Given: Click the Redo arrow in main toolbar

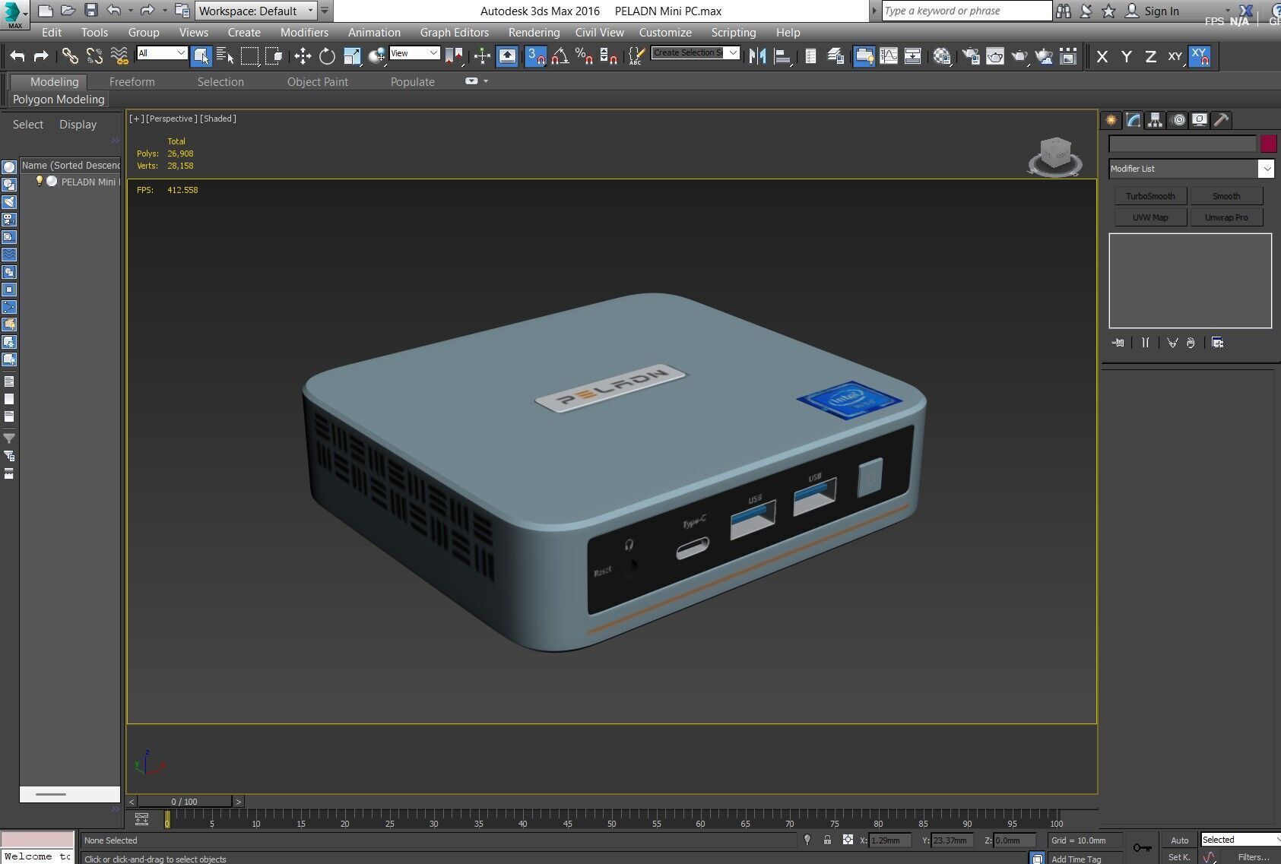Looking at the screenshot, I should (41, 56).
